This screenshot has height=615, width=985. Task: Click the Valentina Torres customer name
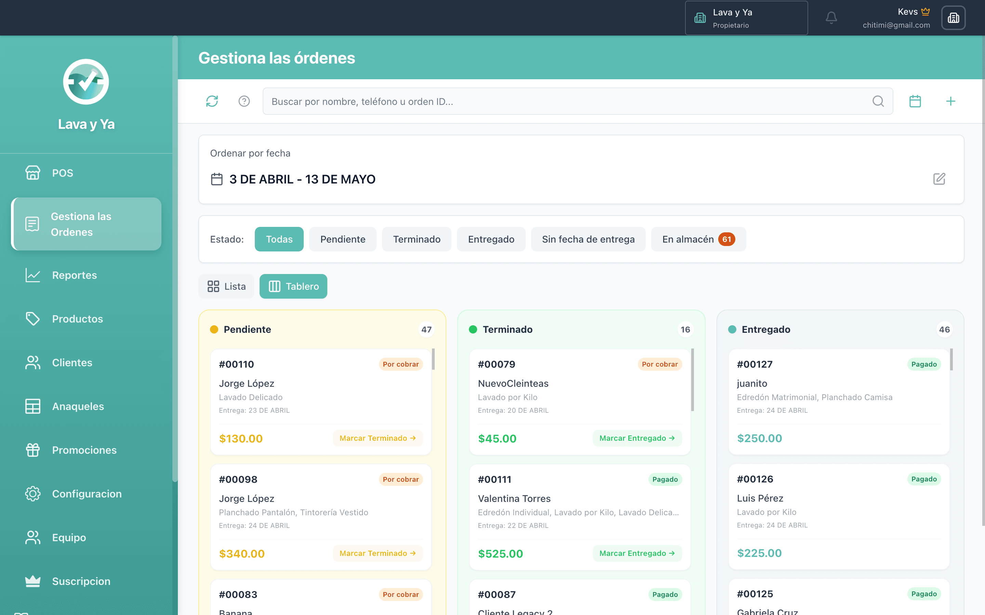tap(514, 498)
